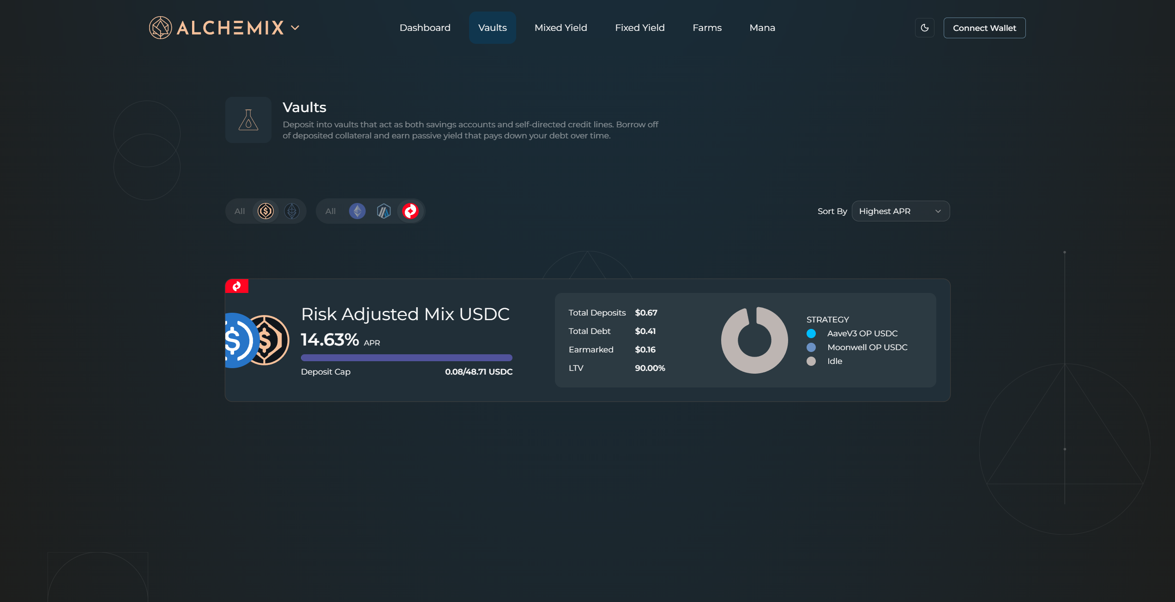
Task: Expand the Risk Adjusted Mix USDC vault
Action: pos(405,315)
